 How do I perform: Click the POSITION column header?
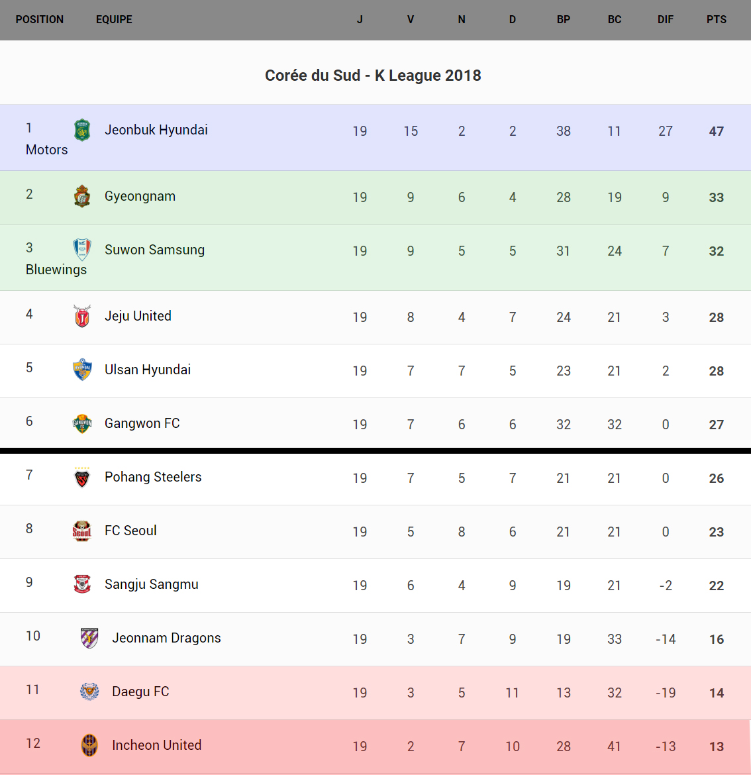click(x=40, y=20)
